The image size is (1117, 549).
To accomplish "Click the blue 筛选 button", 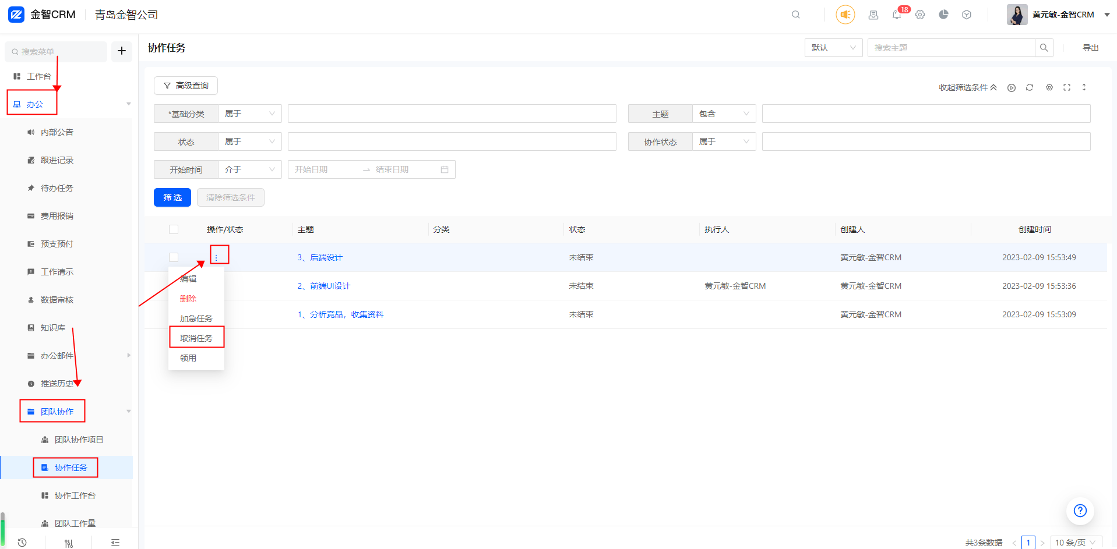I will coord(172,197).
